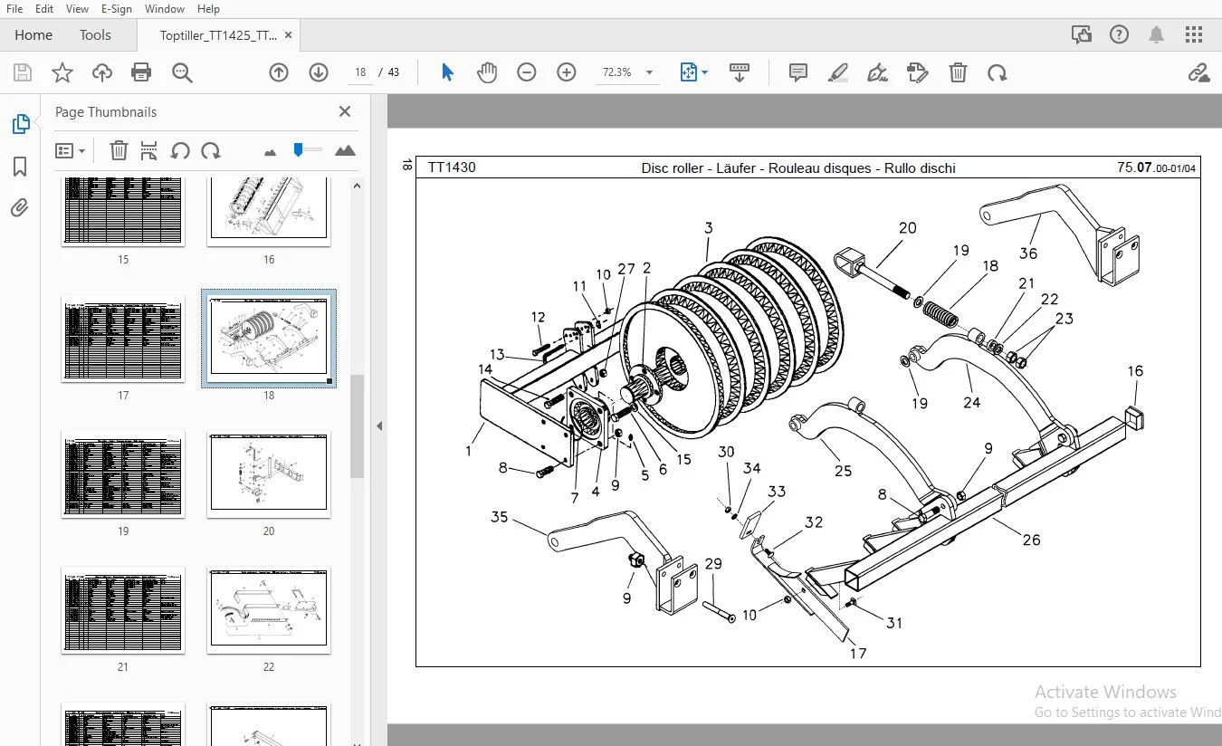Viewport: 1222px width, 746px height.
Task: Go to the next page
Action: coord(319,72)
